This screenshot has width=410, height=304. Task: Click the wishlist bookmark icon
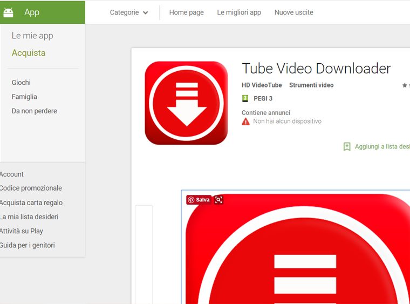[x=347, y=146]
